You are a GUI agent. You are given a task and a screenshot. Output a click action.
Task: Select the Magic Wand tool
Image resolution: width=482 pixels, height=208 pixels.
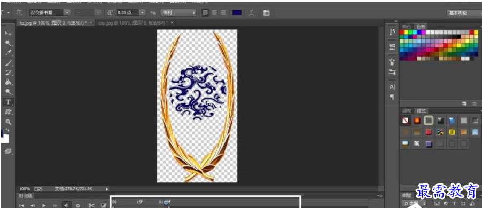(x=9, y=43)
